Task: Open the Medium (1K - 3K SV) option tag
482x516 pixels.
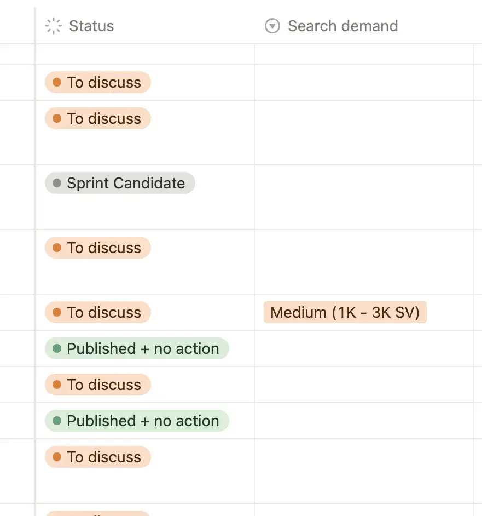Action: tap(345, 312)
